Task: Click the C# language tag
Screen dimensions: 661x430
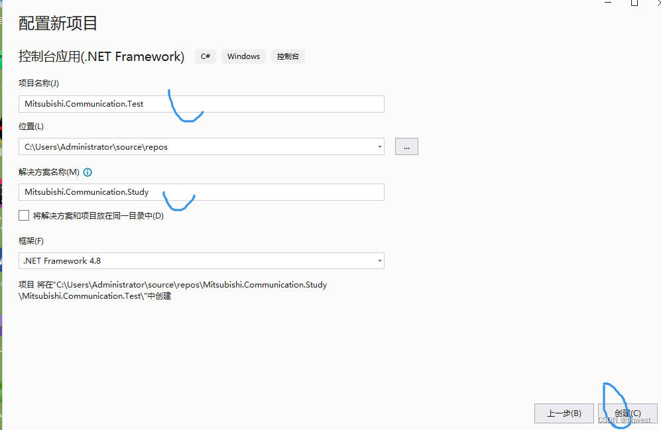Action: [x=206, y=56]
